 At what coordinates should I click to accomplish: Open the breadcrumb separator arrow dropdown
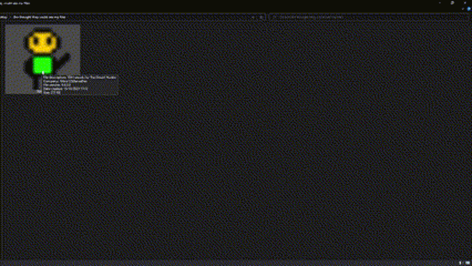click(x=11, y=17)
